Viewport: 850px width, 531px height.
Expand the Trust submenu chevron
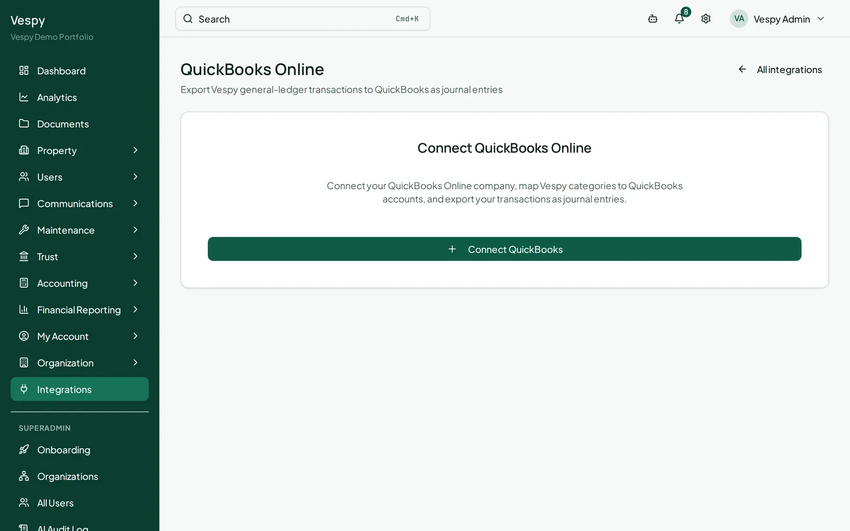tap(135, 256)
